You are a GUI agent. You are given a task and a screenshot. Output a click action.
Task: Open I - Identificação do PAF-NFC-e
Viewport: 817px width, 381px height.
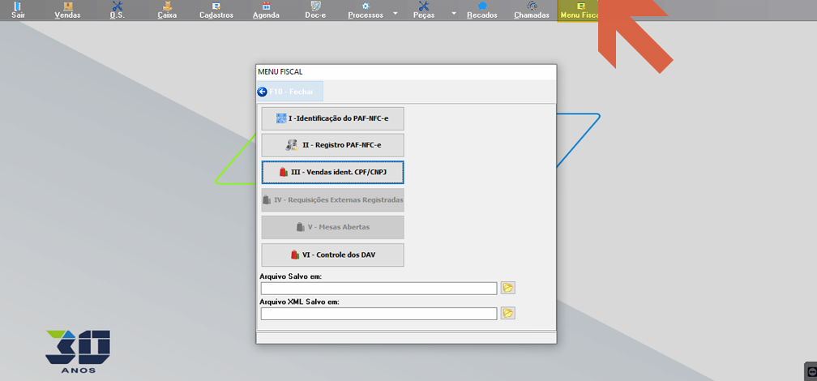tap(332, 118)
